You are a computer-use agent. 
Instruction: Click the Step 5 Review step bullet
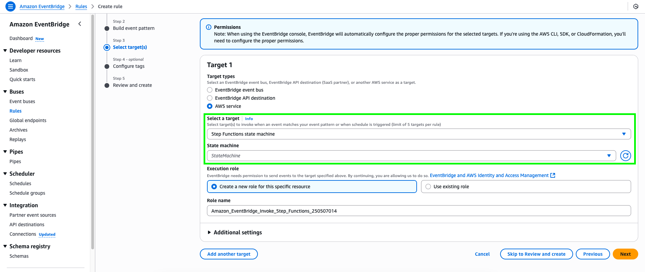click(107, 85)
